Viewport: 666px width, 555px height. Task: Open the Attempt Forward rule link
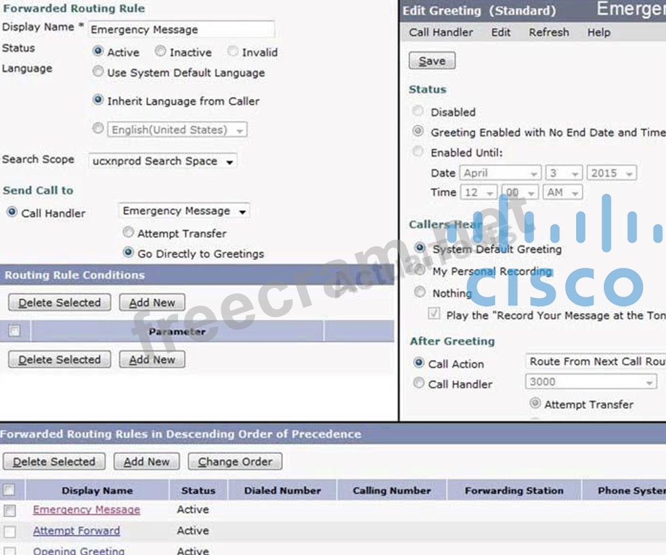pyautogui.click(x=76, y=531)
